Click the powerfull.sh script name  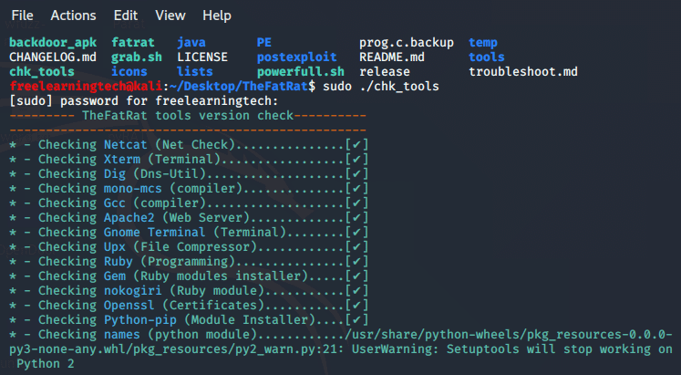(301, 72)
